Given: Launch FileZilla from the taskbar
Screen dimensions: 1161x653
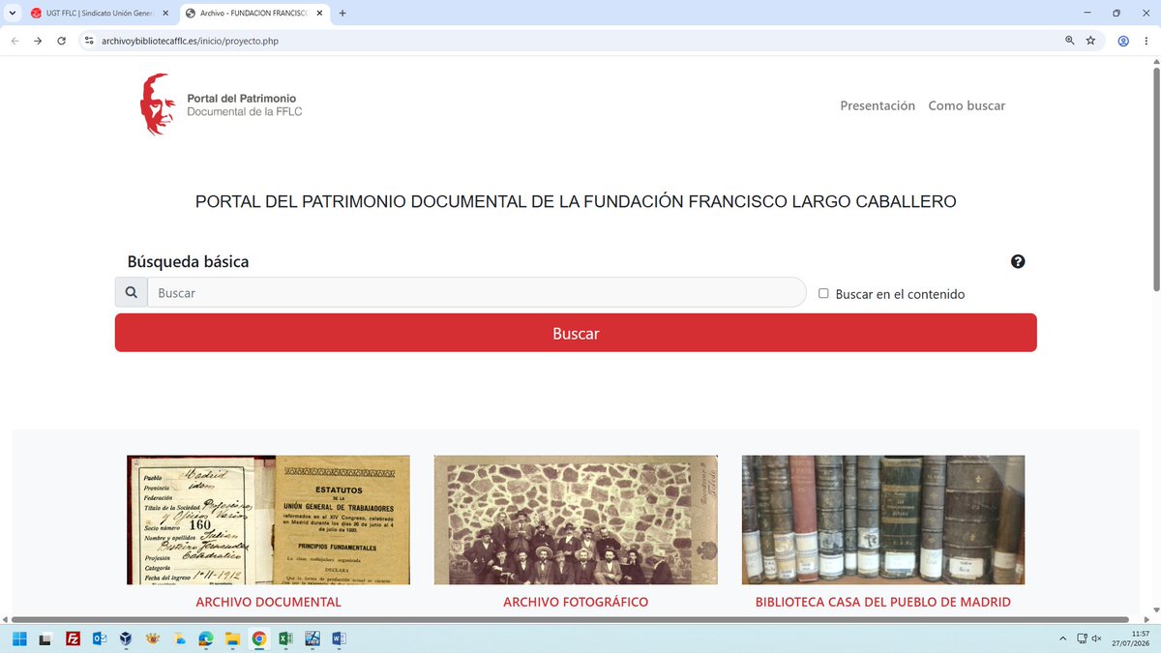Looking at the screenshot, I should 73,638.
